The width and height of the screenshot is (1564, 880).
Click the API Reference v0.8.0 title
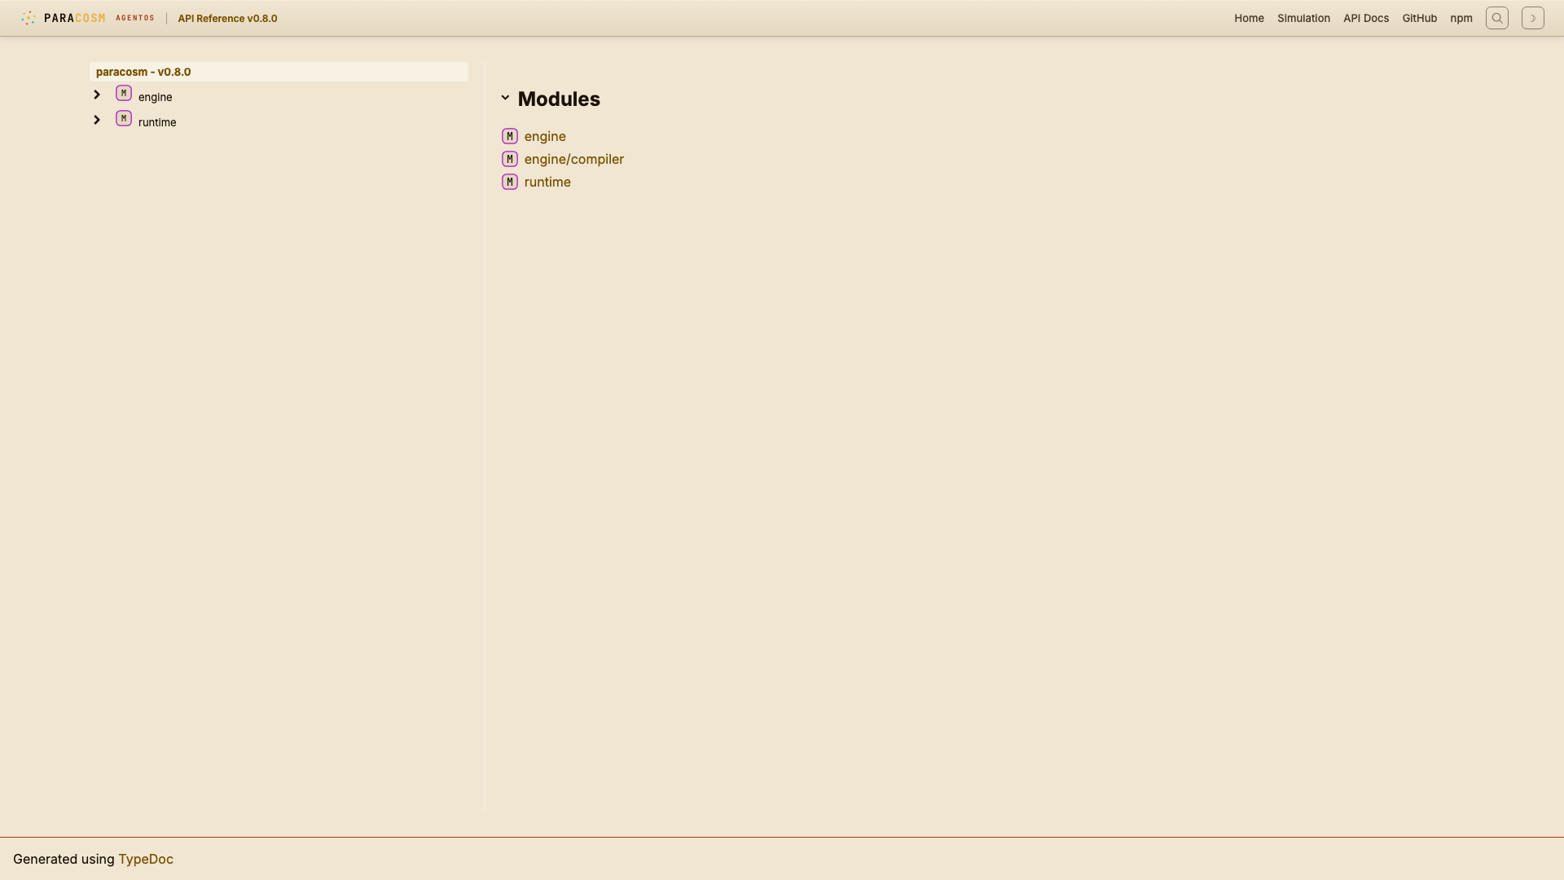(x=227, y=18)
